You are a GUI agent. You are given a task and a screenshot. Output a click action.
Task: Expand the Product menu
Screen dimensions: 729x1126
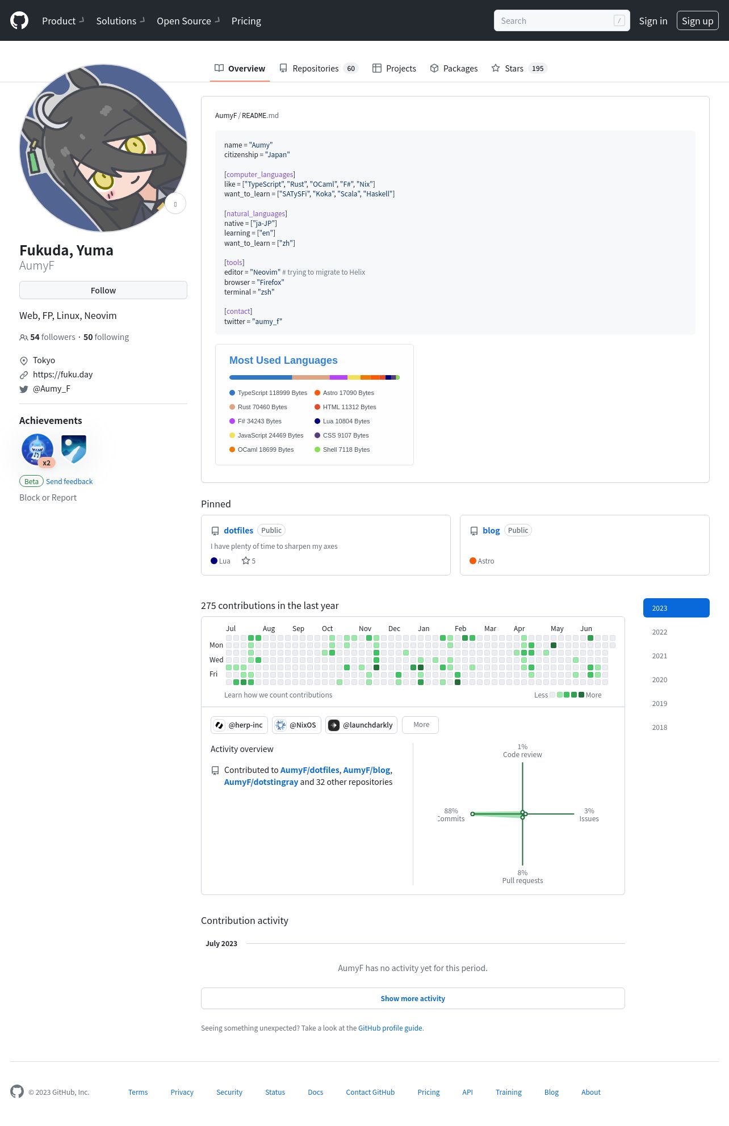63,21
